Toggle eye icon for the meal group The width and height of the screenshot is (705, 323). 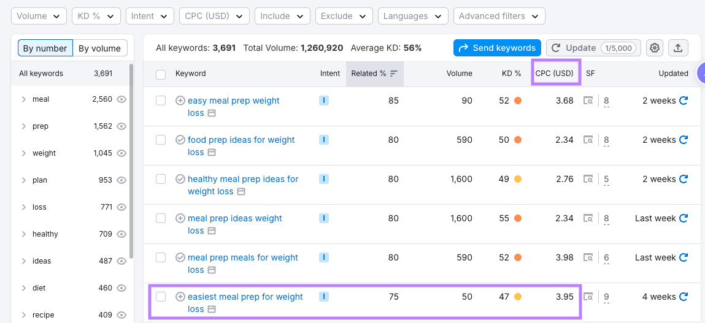[x=121, y=99]
